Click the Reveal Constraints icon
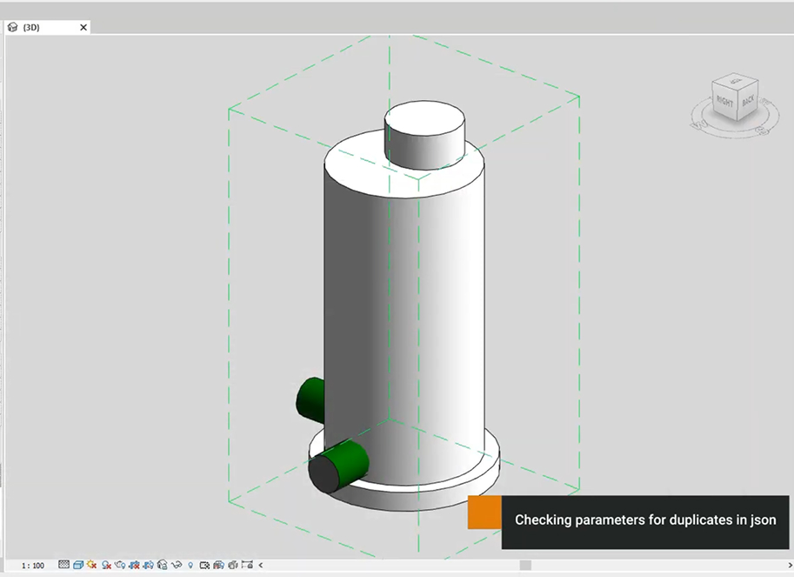 [x=247, y=565]
